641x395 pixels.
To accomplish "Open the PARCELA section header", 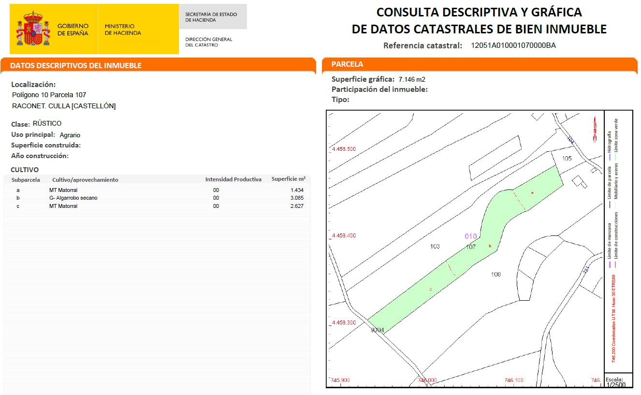I will click(480, 64).
